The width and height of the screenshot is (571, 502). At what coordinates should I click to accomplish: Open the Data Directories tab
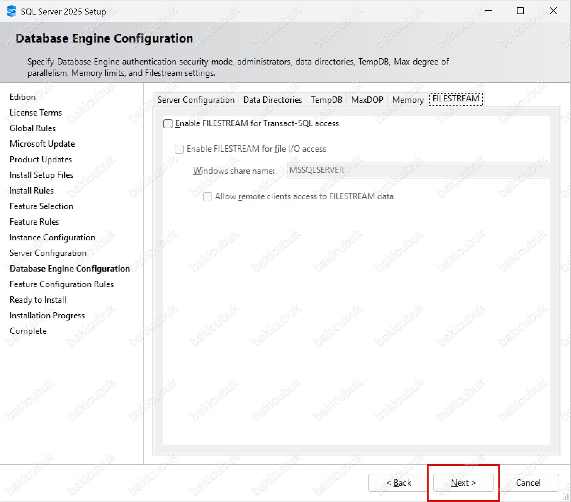272,100
